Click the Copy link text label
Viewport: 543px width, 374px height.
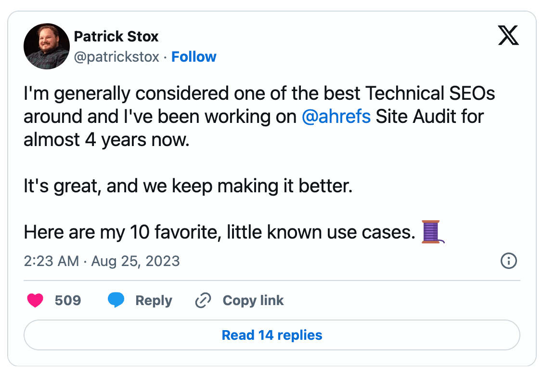[x=253, y=301]
